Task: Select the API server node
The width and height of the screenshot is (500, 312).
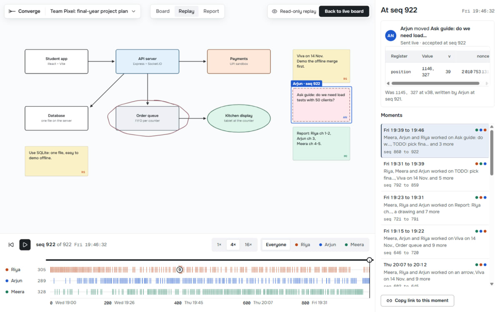Action: point(147,62)
